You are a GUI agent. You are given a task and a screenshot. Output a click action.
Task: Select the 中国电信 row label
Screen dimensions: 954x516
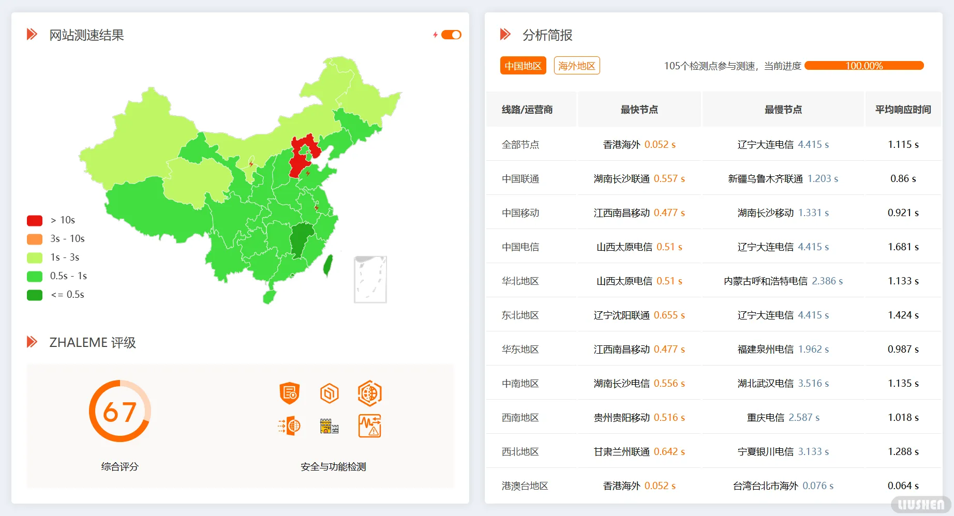(520, 247)
